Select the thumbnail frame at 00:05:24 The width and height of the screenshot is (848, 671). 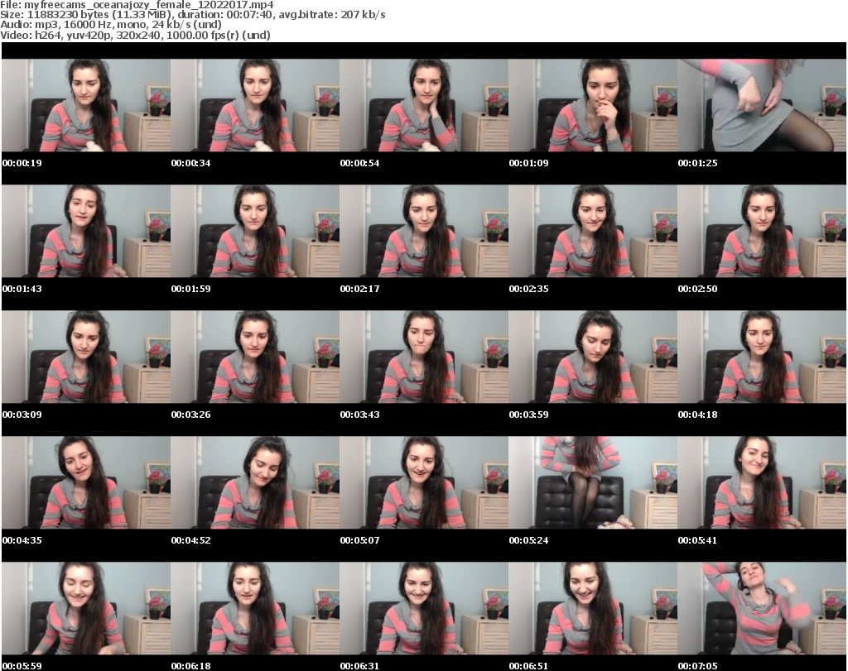point(593,482)
